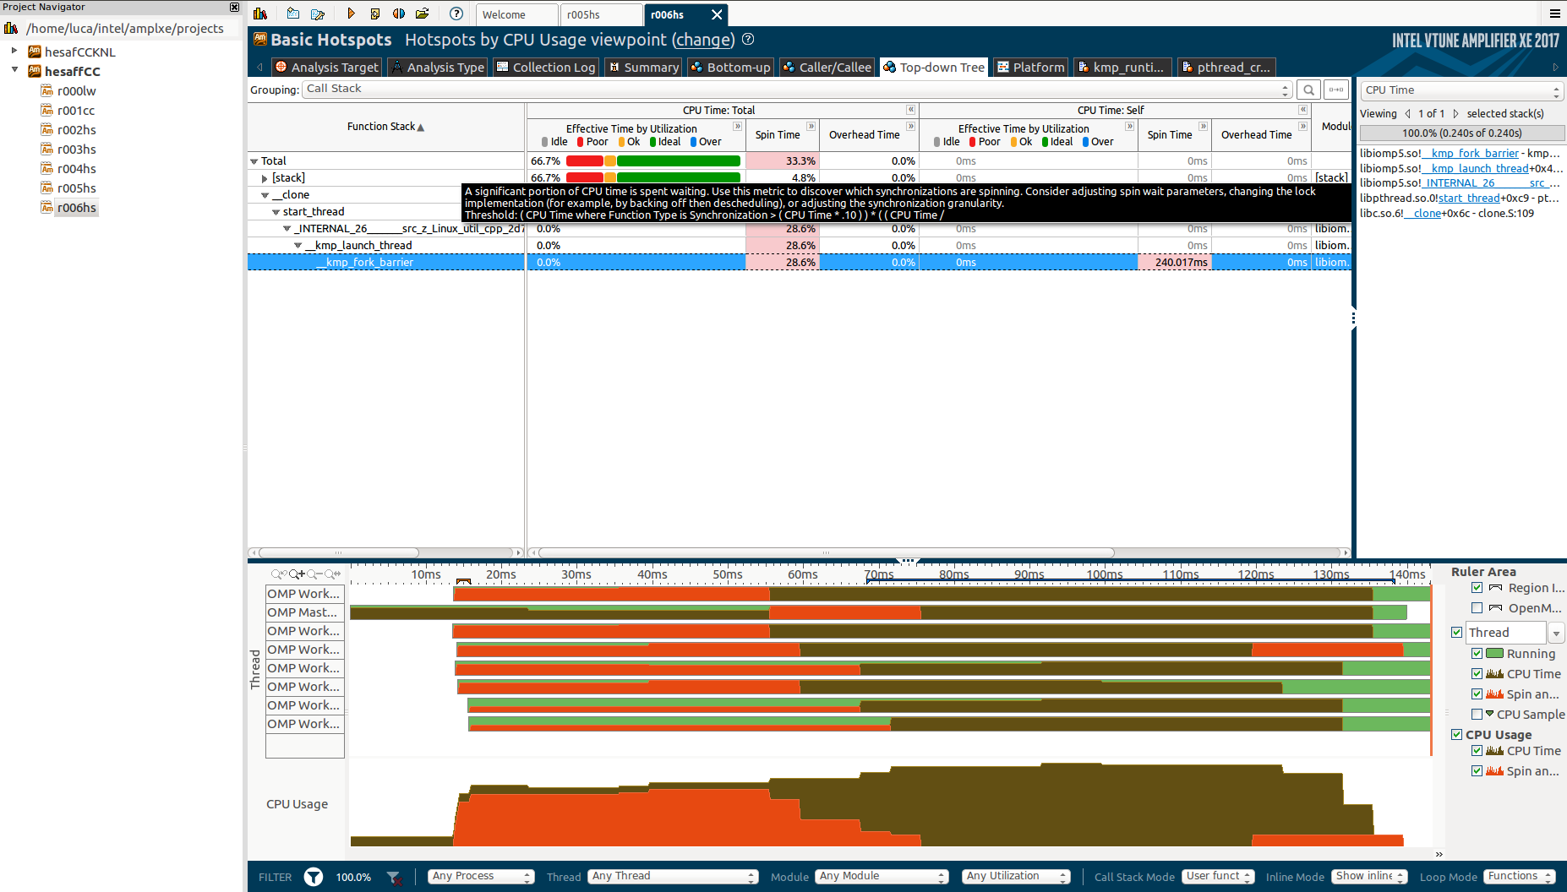The image size is (1567, 892).
Task: Click viewpoint help icon next to change link
Action: 748,39
